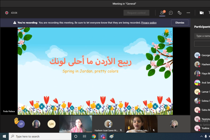Click the LH avatar in the bottom strip
Screen dimensions: 210x140
click(x=51, y=124)
